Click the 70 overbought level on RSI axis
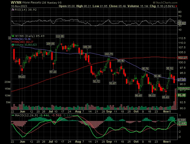The width and height of the screenshot is (190, 144). click(x=180, y=16)
